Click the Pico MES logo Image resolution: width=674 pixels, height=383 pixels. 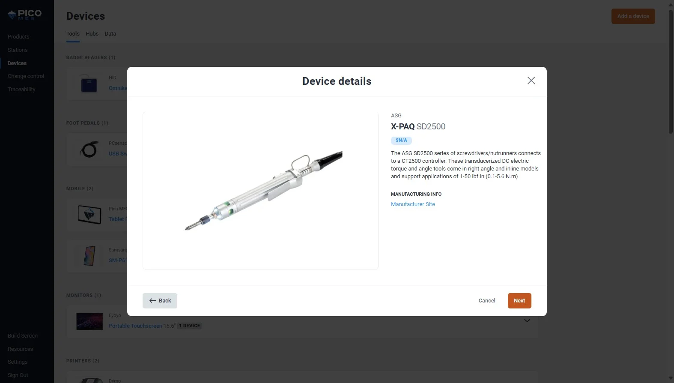coord(25,15)
